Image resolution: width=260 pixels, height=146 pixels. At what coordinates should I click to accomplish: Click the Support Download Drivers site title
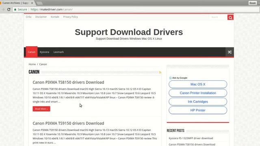click(x=129, y=32)
